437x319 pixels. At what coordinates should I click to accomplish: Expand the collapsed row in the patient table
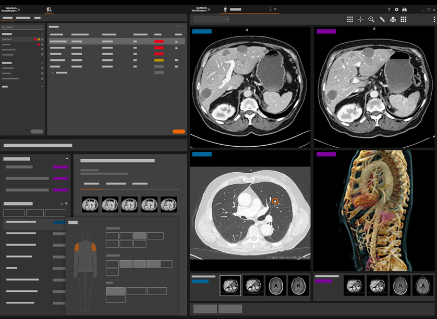click(x=53, y=73)
